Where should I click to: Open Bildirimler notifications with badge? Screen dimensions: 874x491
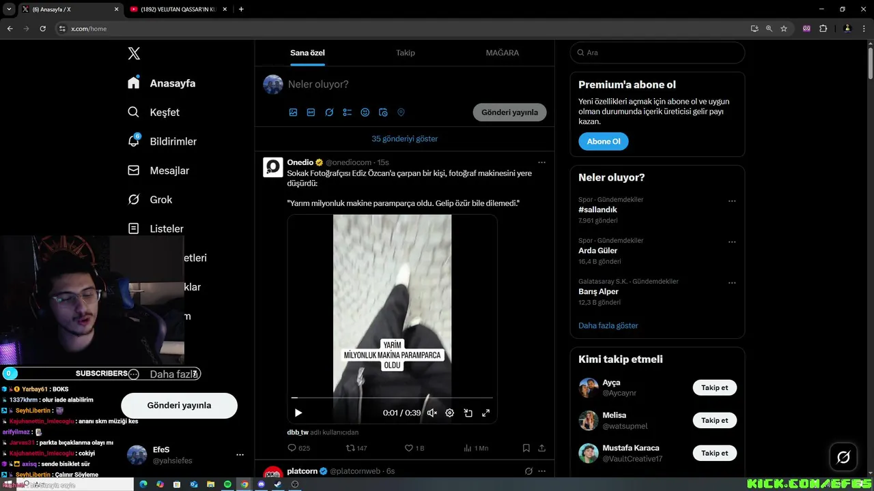coord(163,141)
